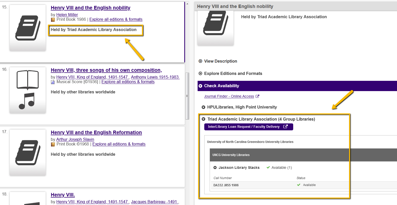
Task: Open Journal Finder - Online Access link
Action: [x=229, y=96]
